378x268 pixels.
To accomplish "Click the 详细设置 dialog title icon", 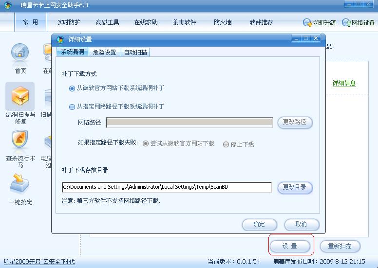I will (x=60, y=39).
